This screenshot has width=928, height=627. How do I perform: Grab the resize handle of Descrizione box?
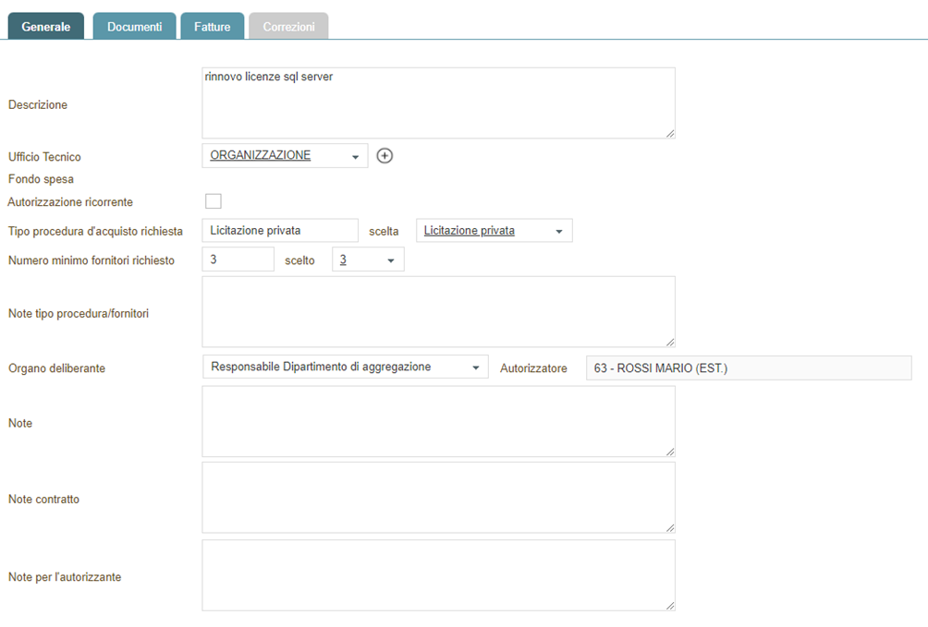click(670, 134)
